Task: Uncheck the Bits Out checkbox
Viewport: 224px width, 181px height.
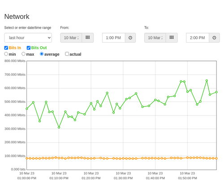Action: click(x=29, y=48)
